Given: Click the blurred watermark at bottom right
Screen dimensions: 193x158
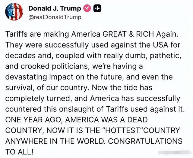Looking at the screenshot, I should (176, 152).
